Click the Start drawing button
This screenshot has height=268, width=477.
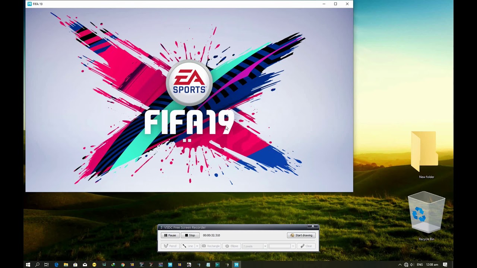click(x=301, y=235)
